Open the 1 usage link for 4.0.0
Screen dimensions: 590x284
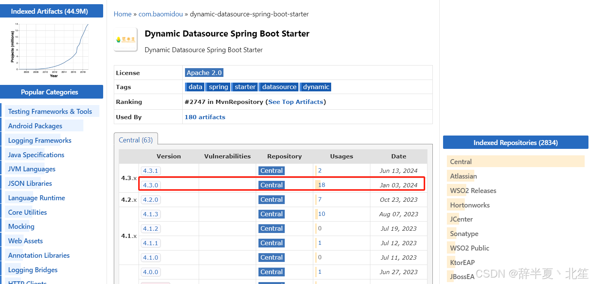click(x=320, y=272)
